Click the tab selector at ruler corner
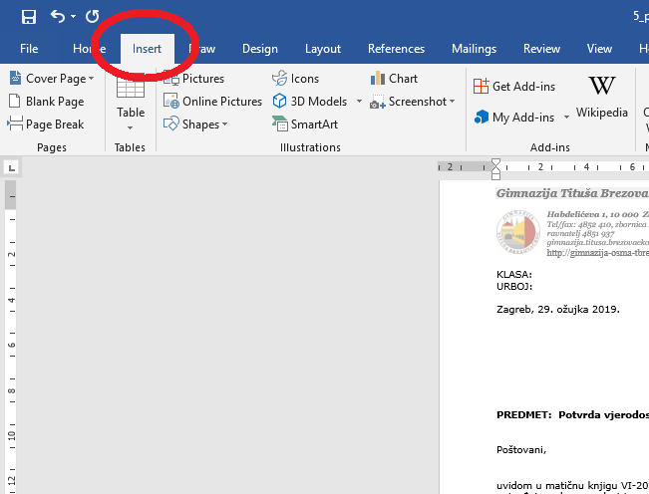This screenshot has height=494, width=649. 10,168
